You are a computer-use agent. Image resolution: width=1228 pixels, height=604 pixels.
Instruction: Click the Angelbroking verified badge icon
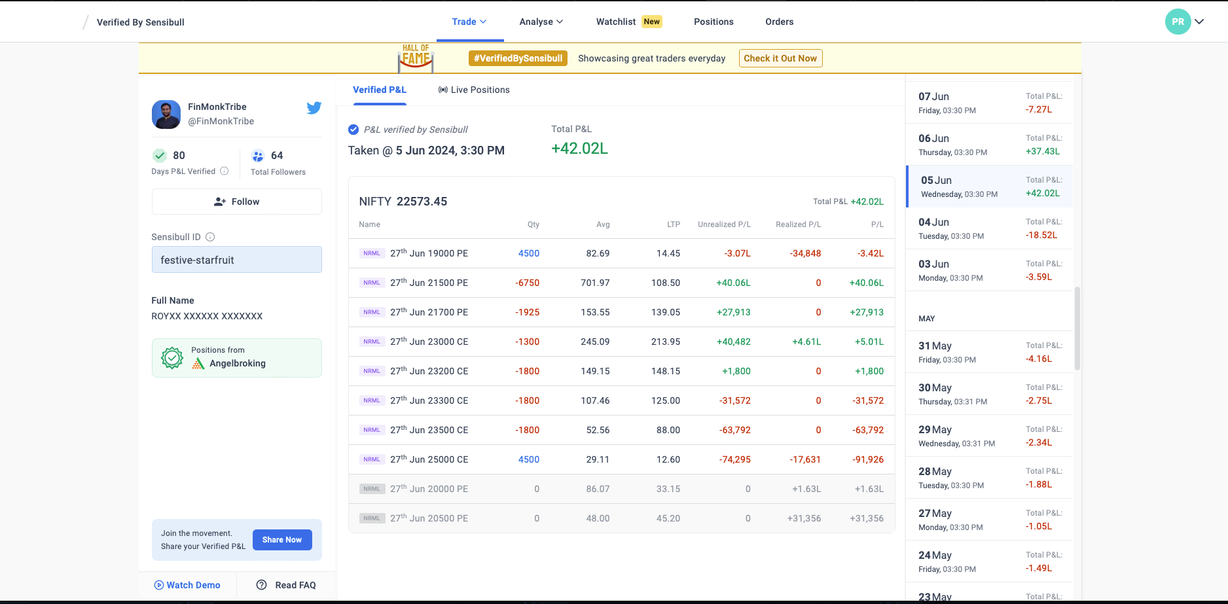pos(172,358)
